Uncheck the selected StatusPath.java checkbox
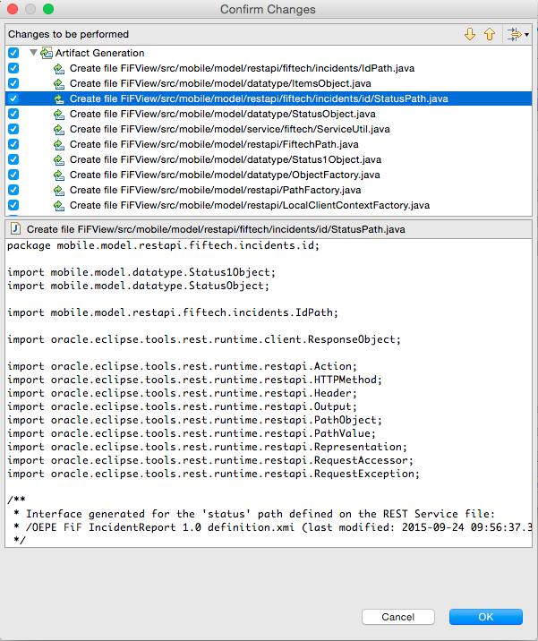The height and width of the screenshot is (641, 538). click(13, 98)
